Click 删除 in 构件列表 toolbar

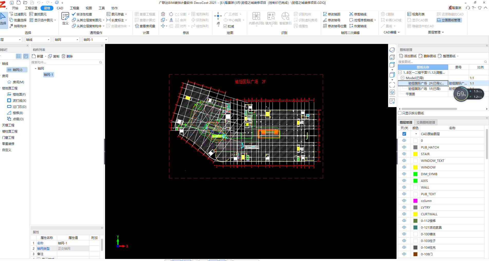[x=67, y=56]
